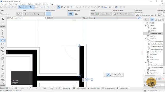Collapse the Stories tree node
Screen dimensions: 165x92
coord(146,26)
